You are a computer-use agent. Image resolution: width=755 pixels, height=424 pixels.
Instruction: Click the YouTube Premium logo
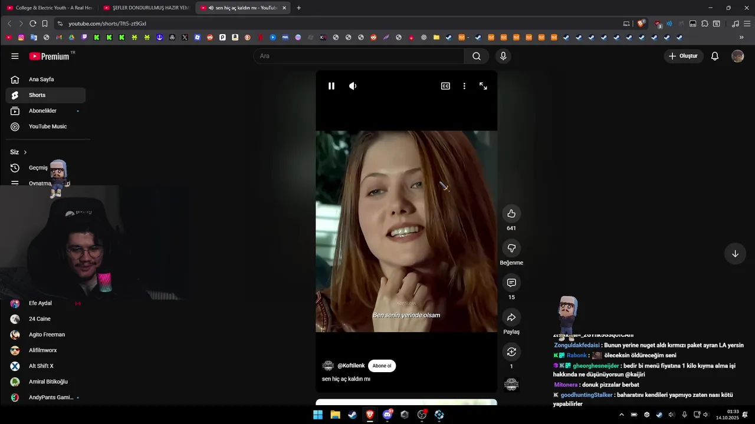(x=49, y=56)
